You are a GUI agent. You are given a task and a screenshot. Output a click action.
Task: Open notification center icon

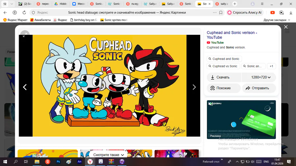click(x=289, y=162)
